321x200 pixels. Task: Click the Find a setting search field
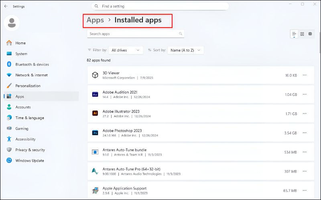tap(160, 6)
